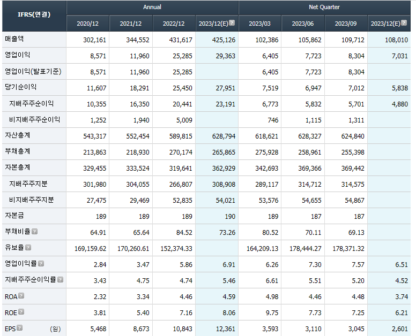Click ROA value 3.74

click(402, 297)
